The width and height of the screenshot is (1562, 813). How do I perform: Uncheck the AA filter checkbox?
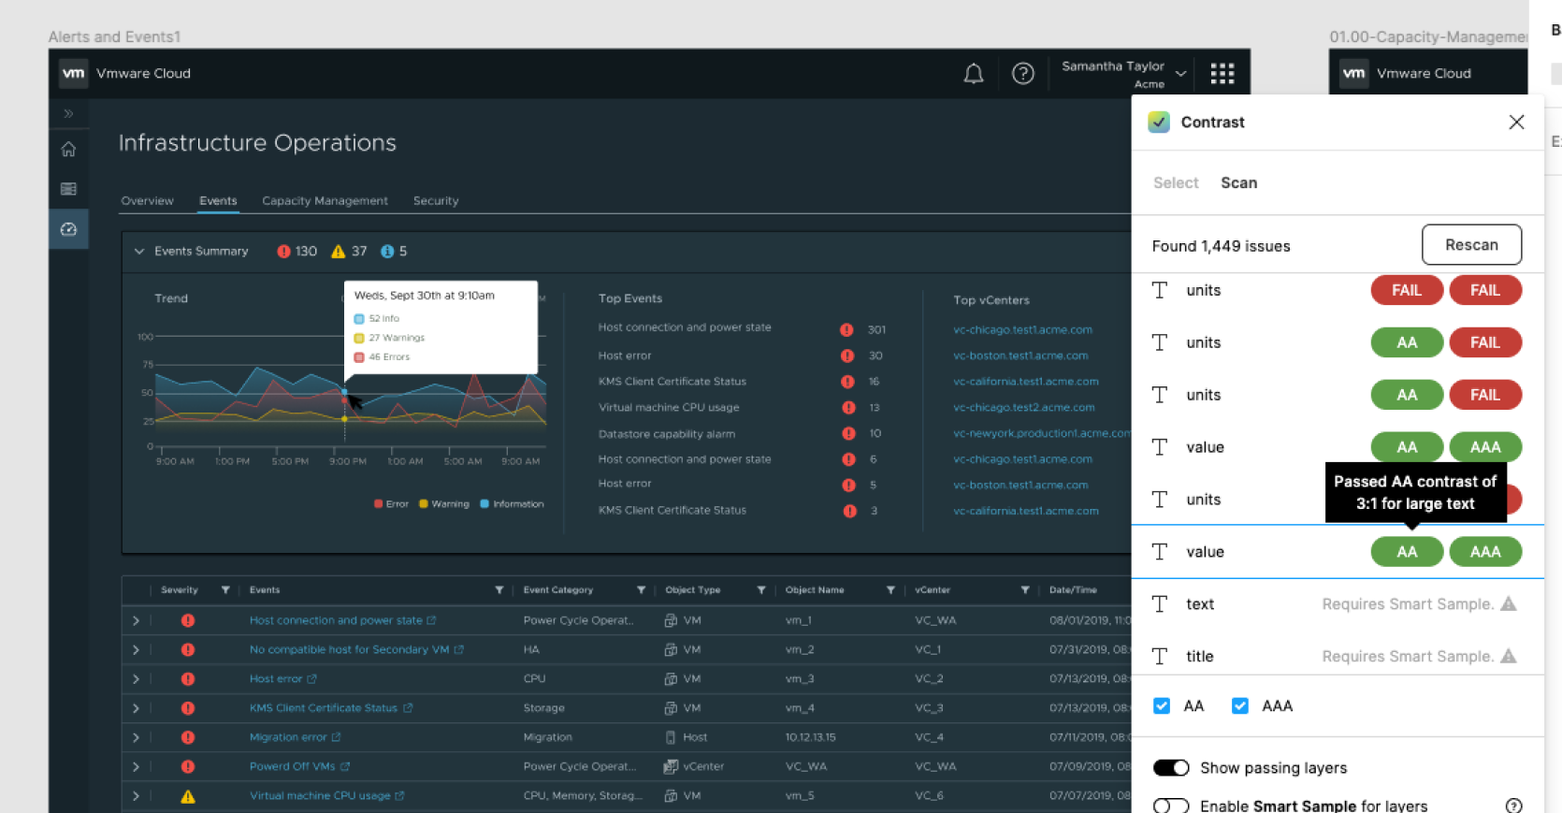pos(1162,706)
